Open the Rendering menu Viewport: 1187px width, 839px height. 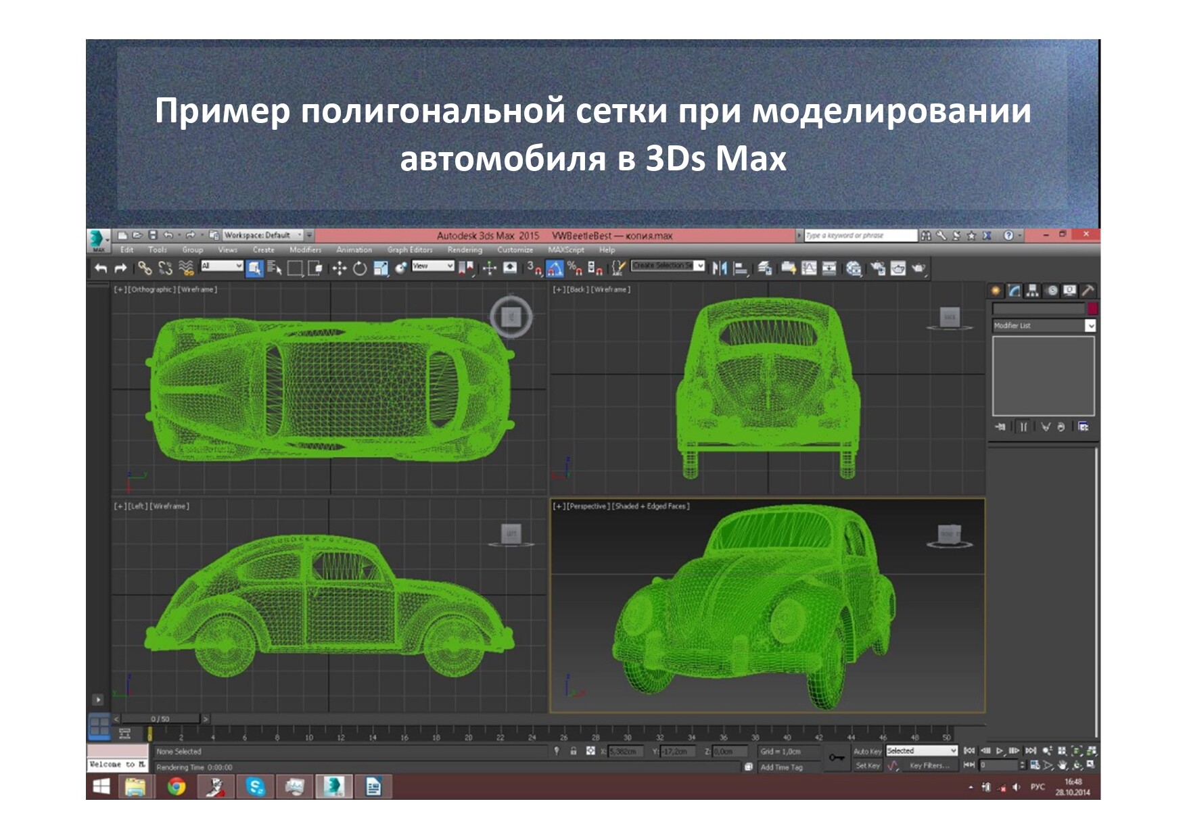click(x=465, y=250)
